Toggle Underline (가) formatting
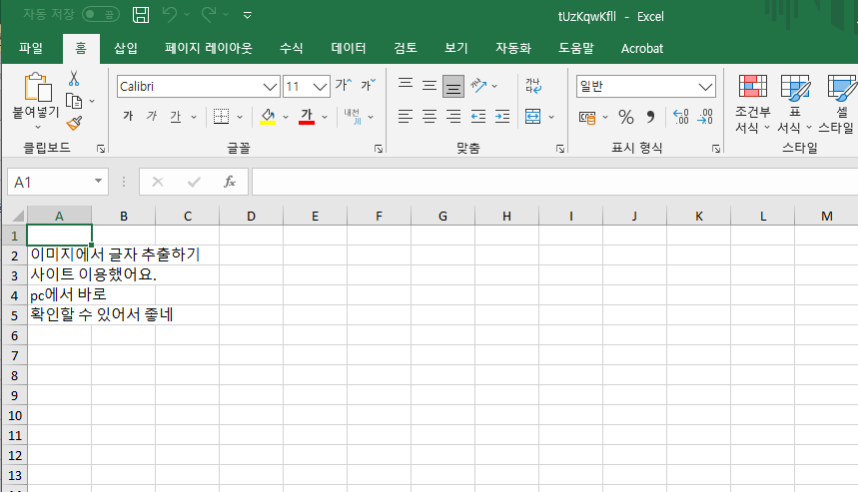 [175, 117]
